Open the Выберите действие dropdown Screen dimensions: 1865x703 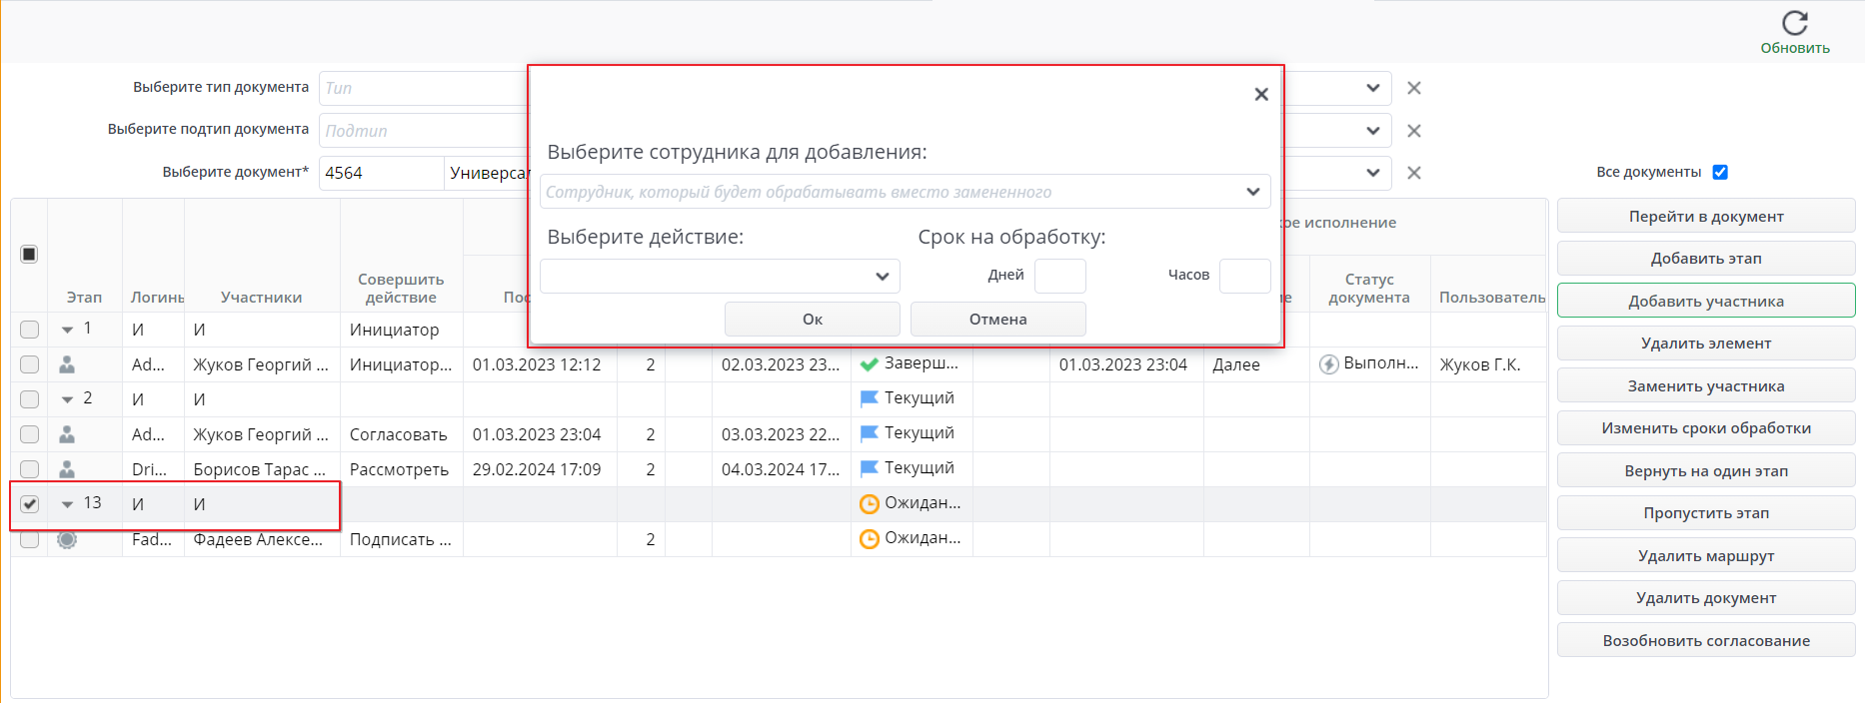click(x=882, y=277)
